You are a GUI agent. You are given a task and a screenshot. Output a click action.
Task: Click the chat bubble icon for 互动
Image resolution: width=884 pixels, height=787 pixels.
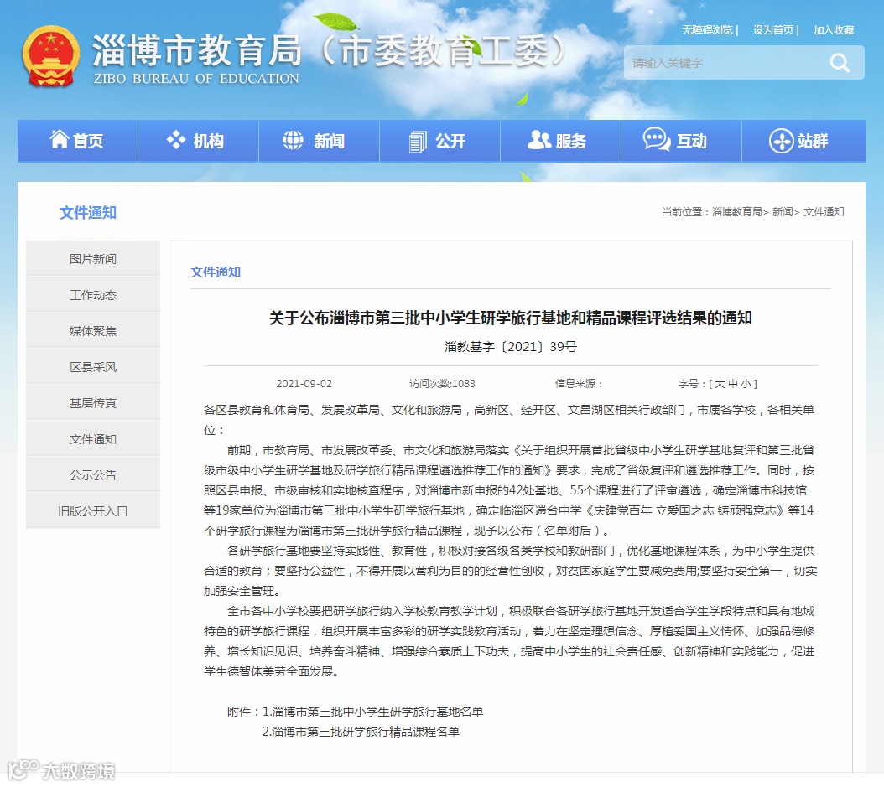656,139
